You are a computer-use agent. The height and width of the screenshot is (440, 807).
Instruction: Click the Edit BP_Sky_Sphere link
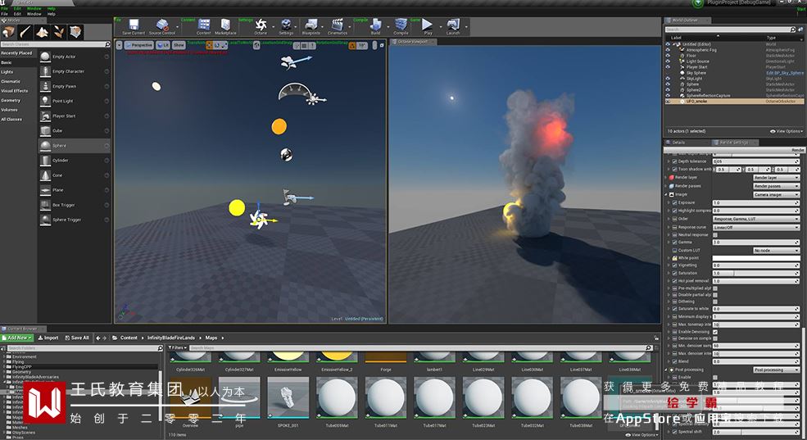pyautogui.click(x=784, y=73)
